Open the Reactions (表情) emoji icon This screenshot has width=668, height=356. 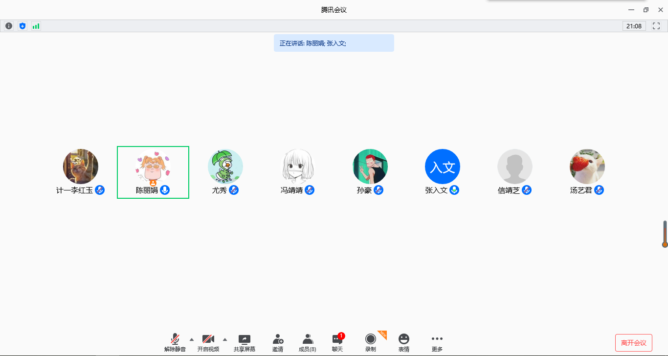pos(403,343)
